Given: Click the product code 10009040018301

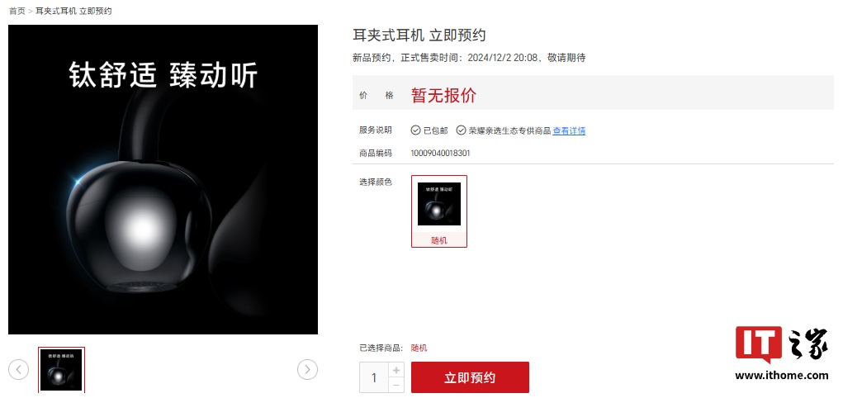Looking at the screenshot, I should tap(440, 154).
